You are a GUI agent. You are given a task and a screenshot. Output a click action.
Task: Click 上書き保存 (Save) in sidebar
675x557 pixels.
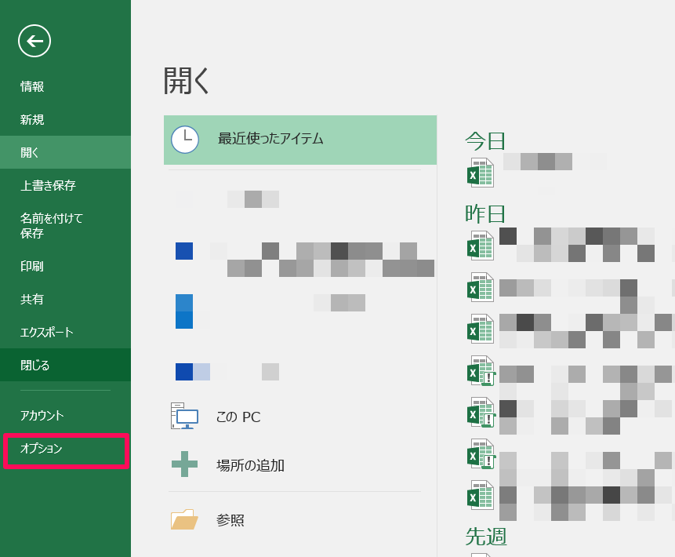(48, 185)
